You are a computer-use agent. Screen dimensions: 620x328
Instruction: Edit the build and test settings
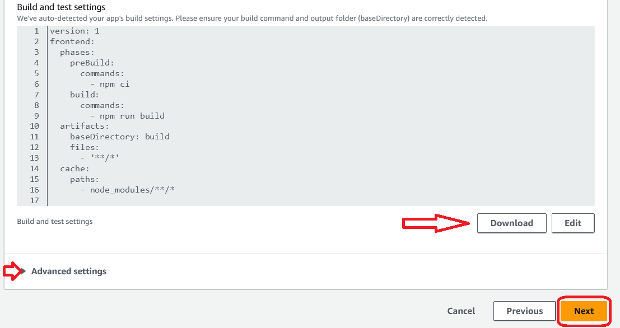(572, 223)
